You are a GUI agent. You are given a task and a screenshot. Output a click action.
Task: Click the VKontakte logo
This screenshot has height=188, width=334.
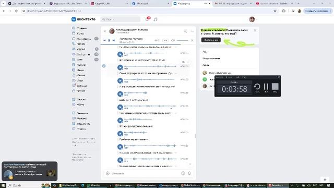tap(83, 19)
